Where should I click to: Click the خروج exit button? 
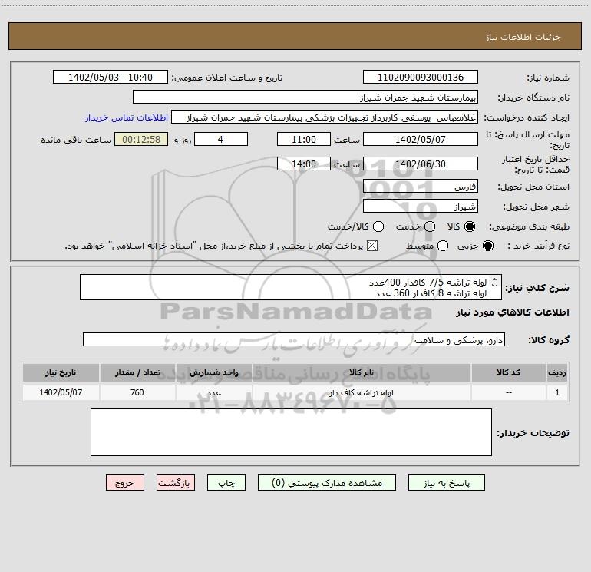pyautogui.click(x=125, y=483)
